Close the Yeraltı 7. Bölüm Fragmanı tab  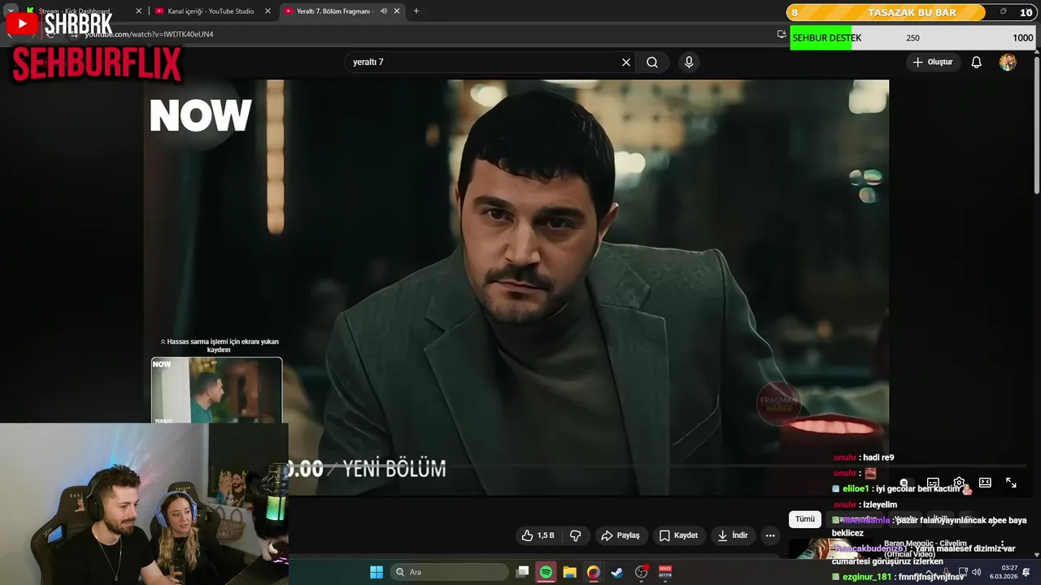coord(397,11)
